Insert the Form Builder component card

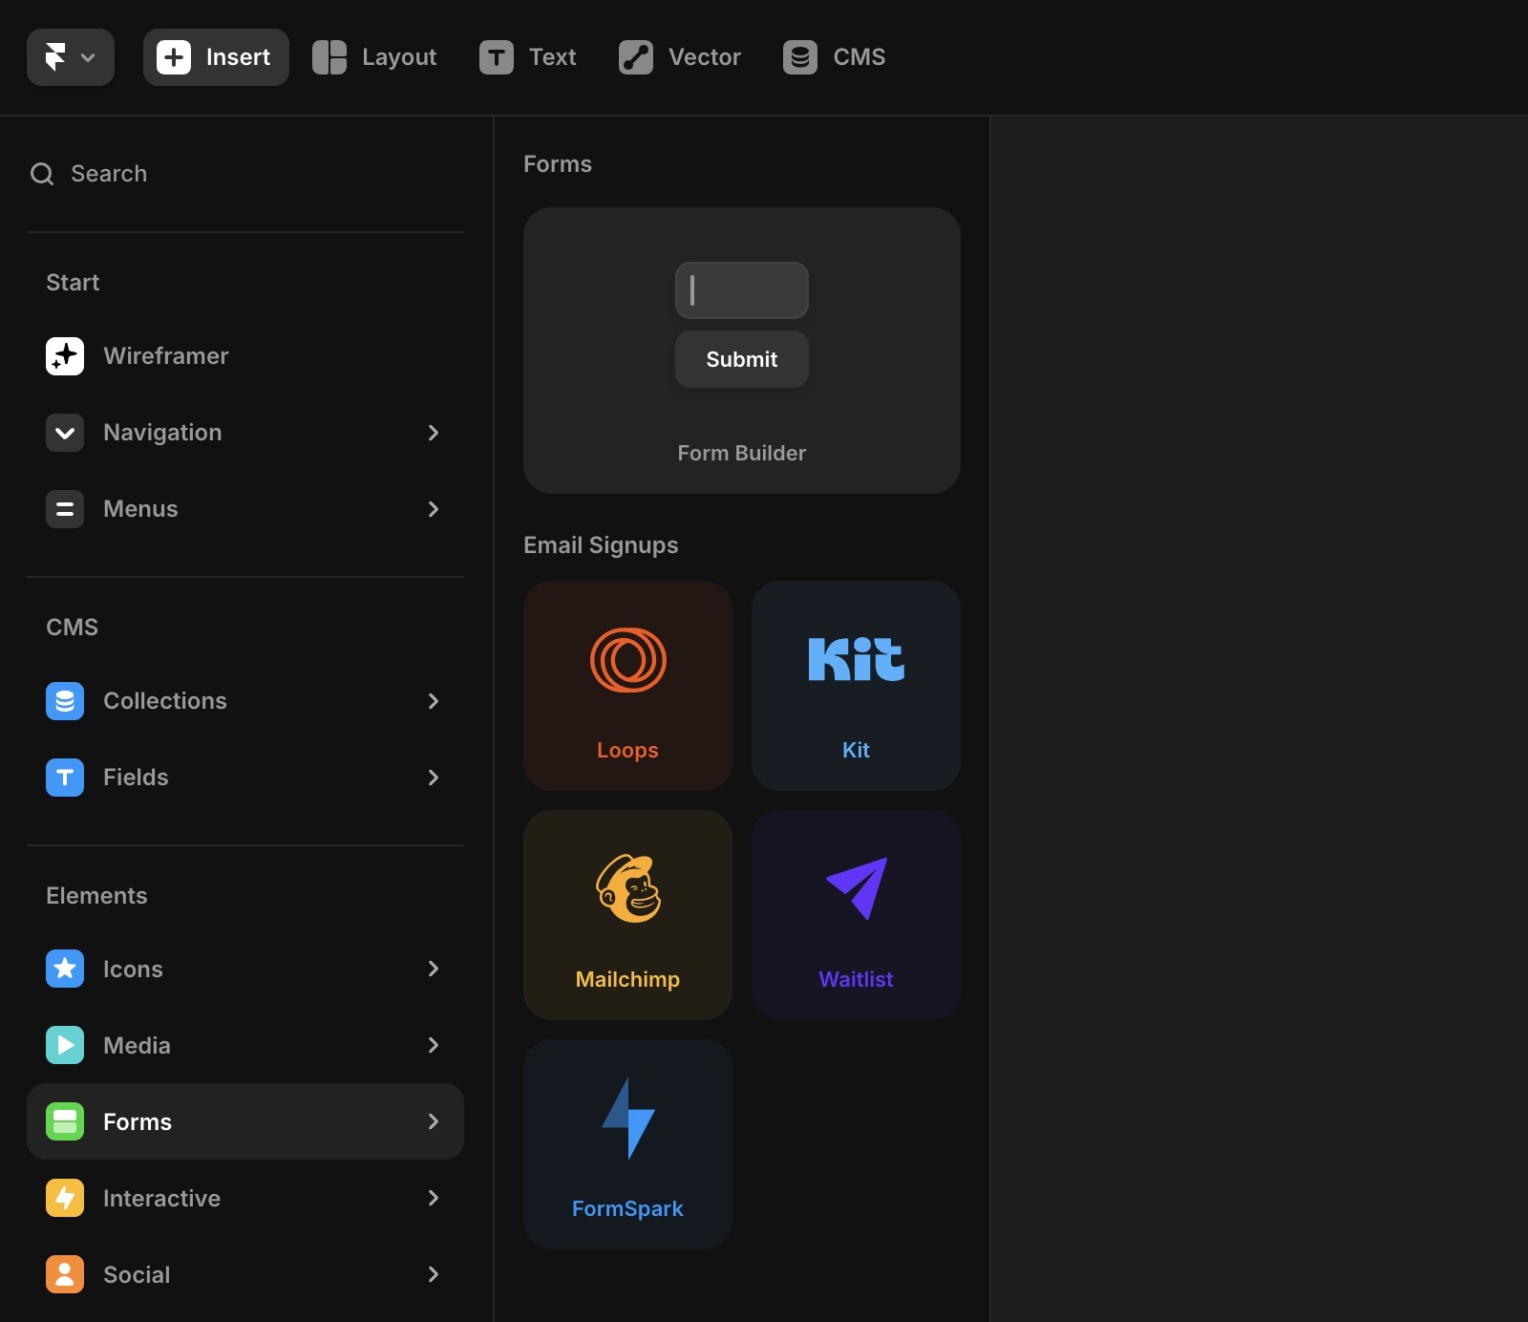point(742,351)
